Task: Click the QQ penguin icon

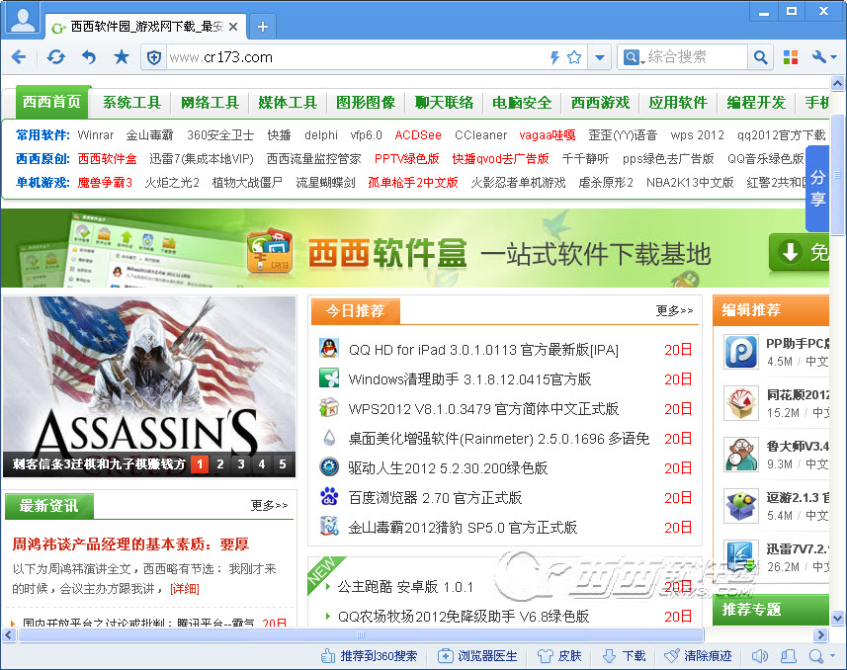Action: point(329,349)
